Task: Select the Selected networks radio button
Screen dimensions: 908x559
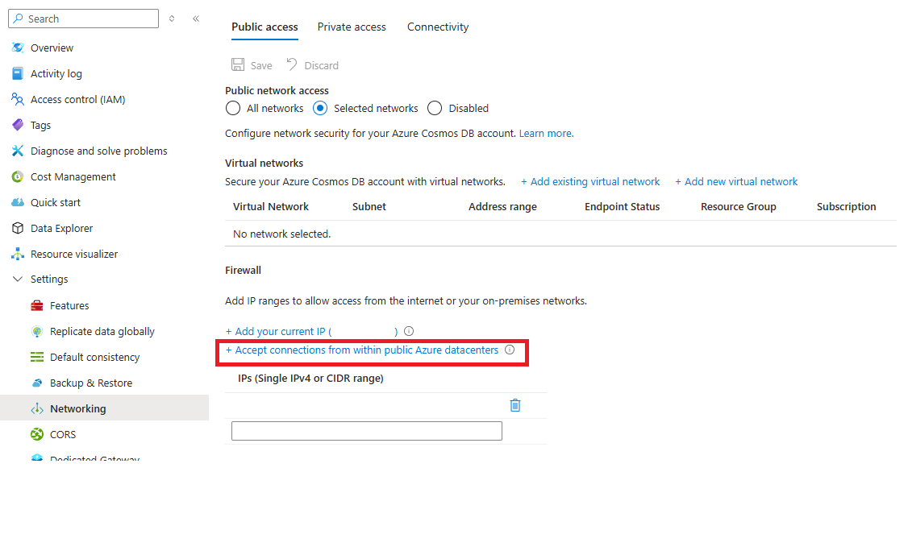Action: pyautogui.click(x=321, y=108)
